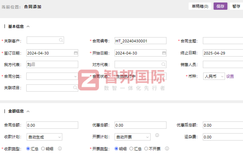Collapse the 基本信息 section

28,26
